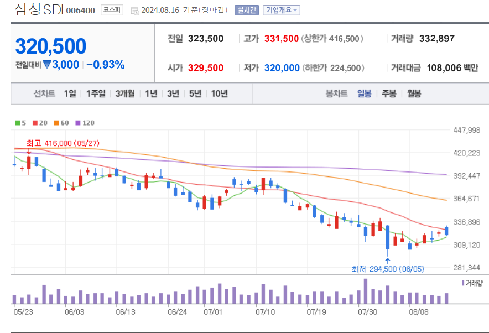Open the 기업개요 dropdown
Viewport: 489px width, 333px height.
(282, 11)
